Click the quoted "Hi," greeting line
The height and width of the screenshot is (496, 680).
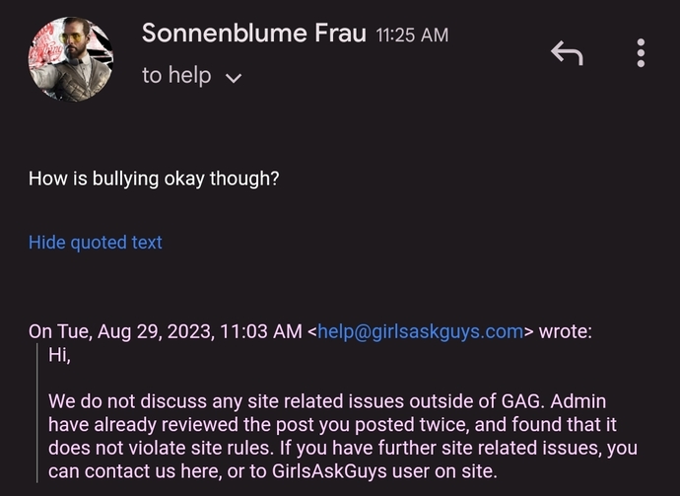(59, 355)
